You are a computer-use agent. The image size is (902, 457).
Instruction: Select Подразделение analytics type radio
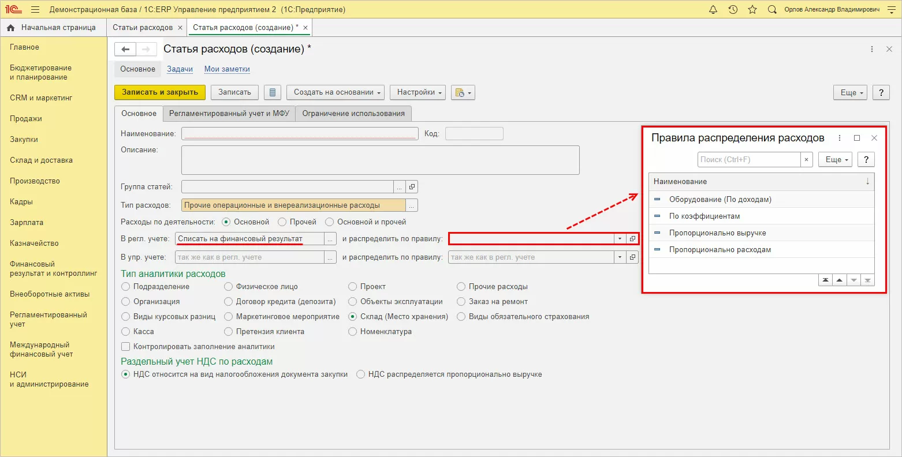(126, 287)
